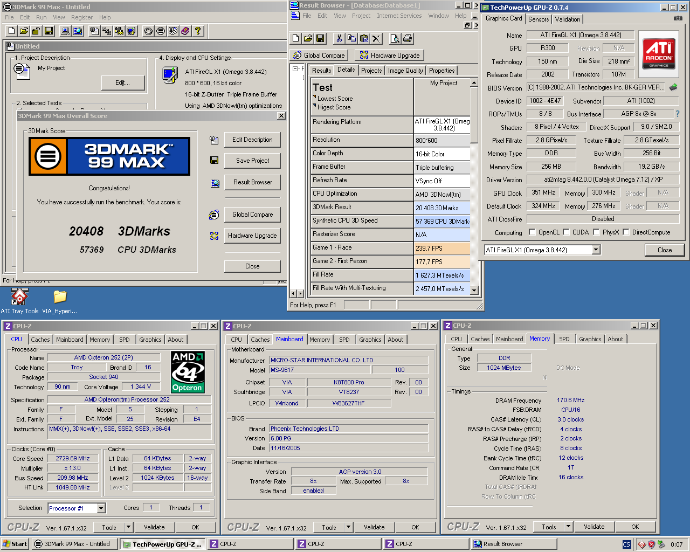Enable the OpenCL checkbox in GPU-Z

pyautogui.click(x=532, y=232)
